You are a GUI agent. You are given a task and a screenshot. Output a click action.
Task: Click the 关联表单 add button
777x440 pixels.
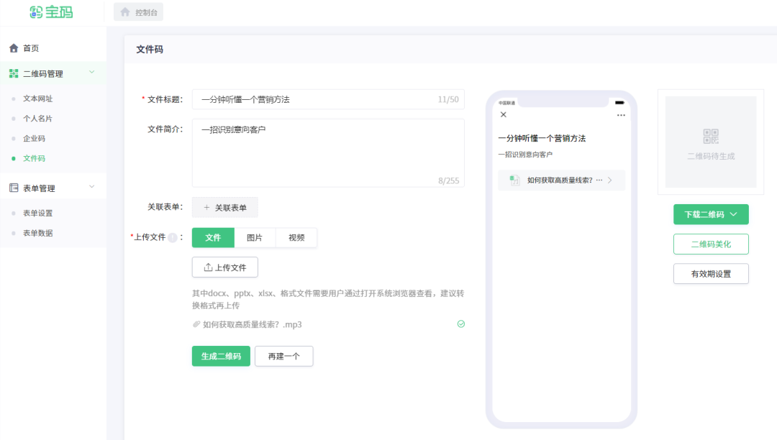coord(224,208)
